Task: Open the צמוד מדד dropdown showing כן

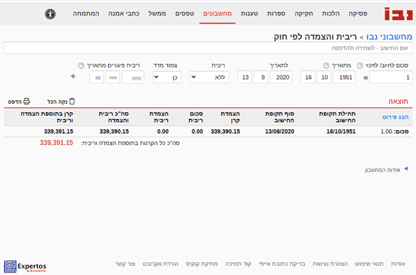Action: pyautogui.click(x=167, y=77)
